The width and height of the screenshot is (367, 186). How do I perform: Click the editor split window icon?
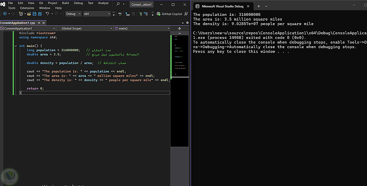coord(179,28)
